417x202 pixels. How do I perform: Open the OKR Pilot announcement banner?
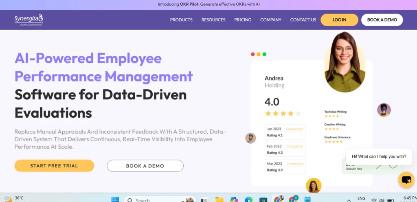tap(208, 4)
